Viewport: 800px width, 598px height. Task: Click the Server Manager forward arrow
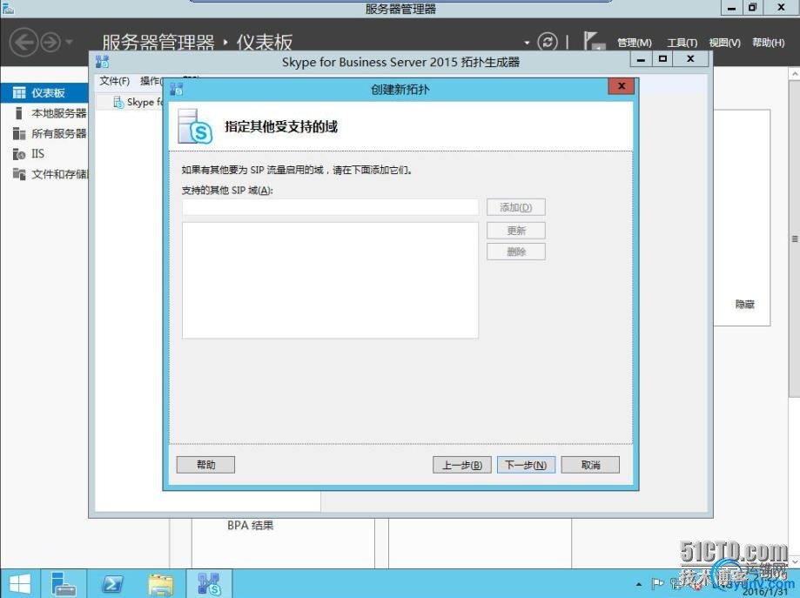50,43
